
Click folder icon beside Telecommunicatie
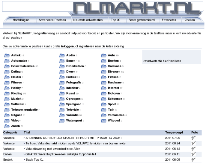click(7, 110)
